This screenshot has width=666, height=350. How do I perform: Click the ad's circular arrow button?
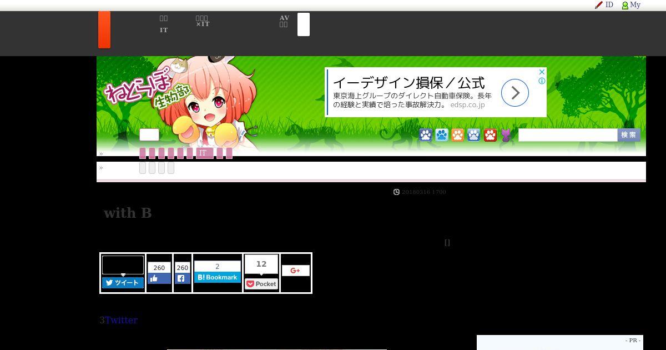pyautogui.click(x=515, y=93)
